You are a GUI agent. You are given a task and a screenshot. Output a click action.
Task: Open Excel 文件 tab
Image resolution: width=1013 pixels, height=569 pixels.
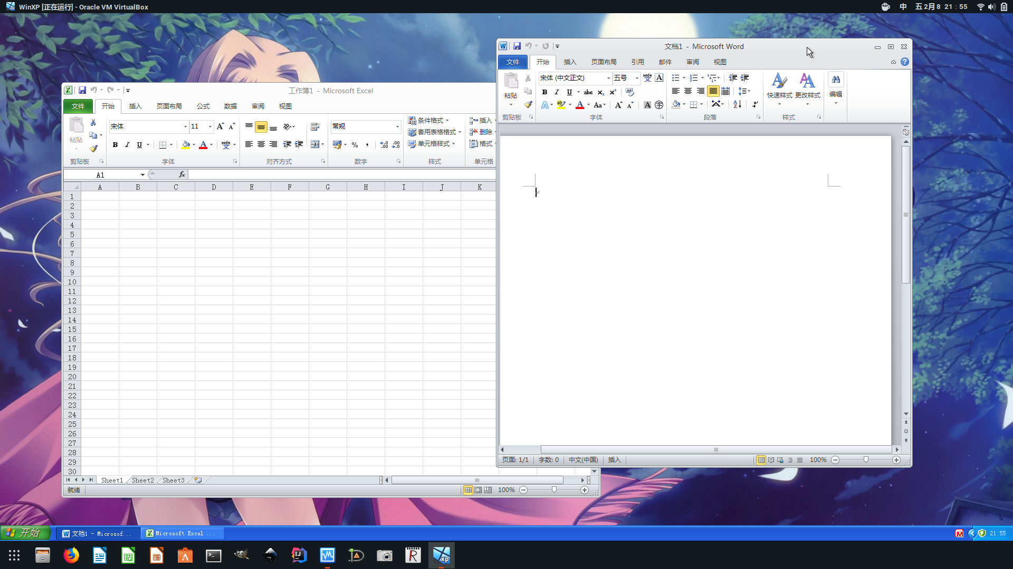tap(78, 106)
